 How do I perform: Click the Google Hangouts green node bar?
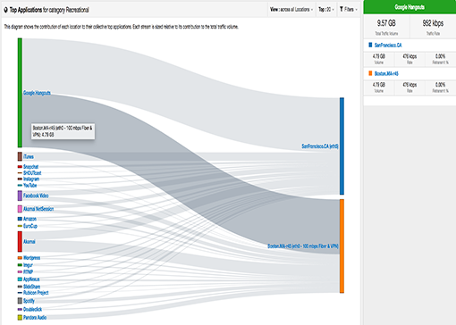point(20,93)
